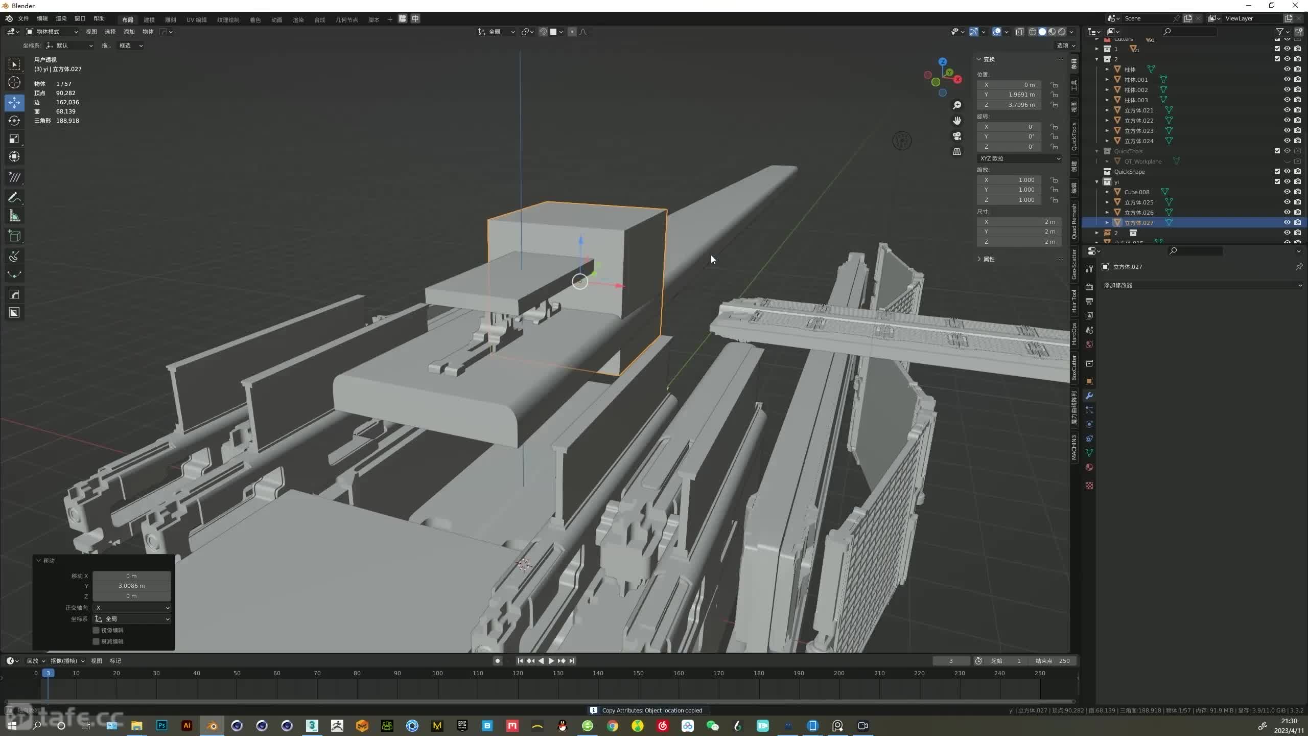Select the Measure tool

coord(14,216)
